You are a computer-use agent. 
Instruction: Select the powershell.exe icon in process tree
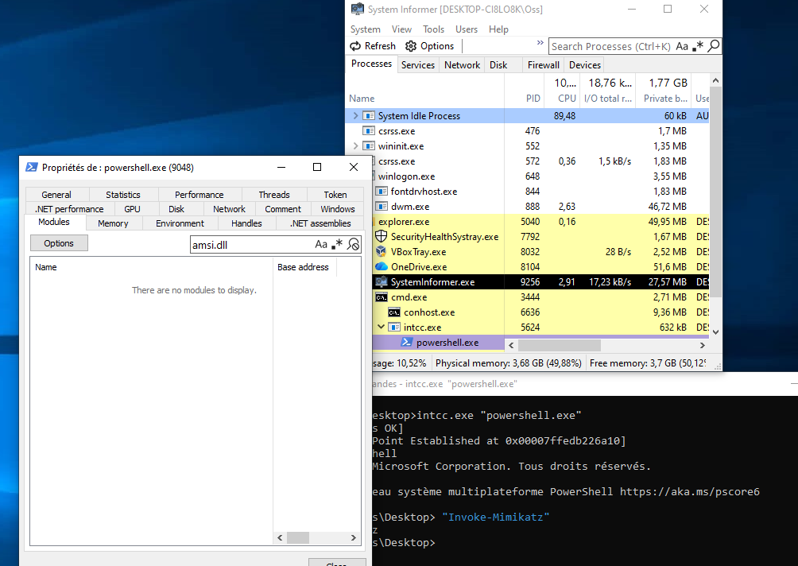[407, 342]
